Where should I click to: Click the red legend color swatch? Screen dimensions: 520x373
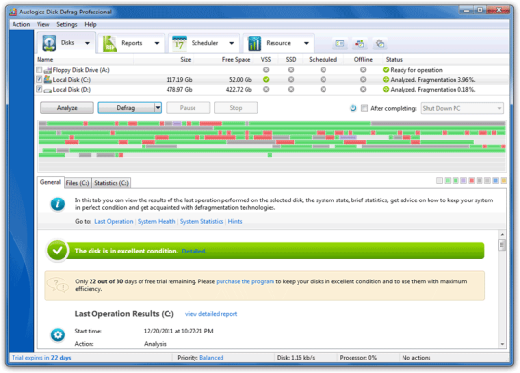(471, 181)
